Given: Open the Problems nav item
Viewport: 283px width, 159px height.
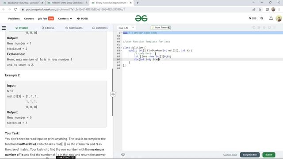Looking at the screenshot, I should coord(14,19).
